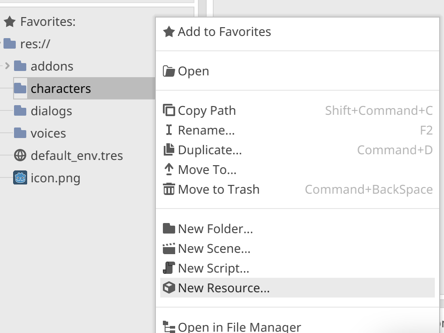Screen dimensions: 444x333
Task: Click the open-folder icon next to Open
Action: [x=169, y=71]
